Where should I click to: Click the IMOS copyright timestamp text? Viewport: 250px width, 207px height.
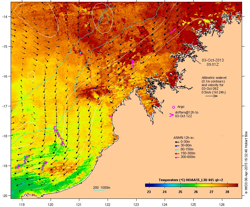pos(246,163)
